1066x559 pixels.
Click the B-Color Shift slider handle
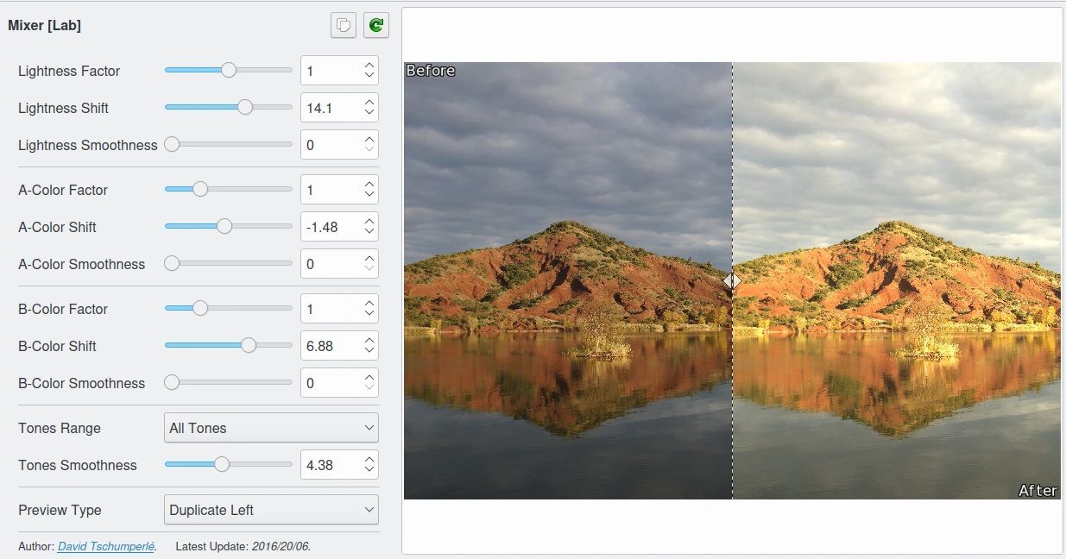(249, 346)
